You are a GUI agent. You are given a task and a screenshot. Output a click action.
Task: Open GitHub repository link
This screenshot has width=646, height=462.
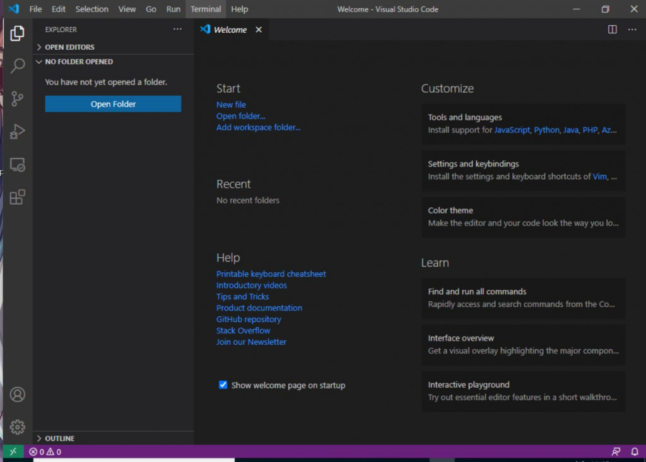click(x=249, y=319)
